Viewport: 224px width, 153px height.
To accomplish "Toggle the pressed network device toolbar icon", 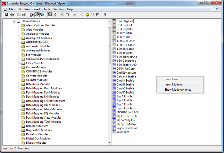I will tap(37, 14).
